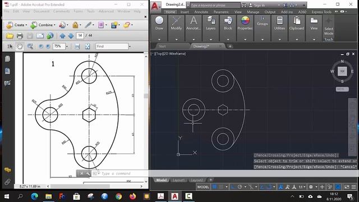Click in the Acrobat page number field
This screenshot has width=359, height=202.
coord(80,35)
